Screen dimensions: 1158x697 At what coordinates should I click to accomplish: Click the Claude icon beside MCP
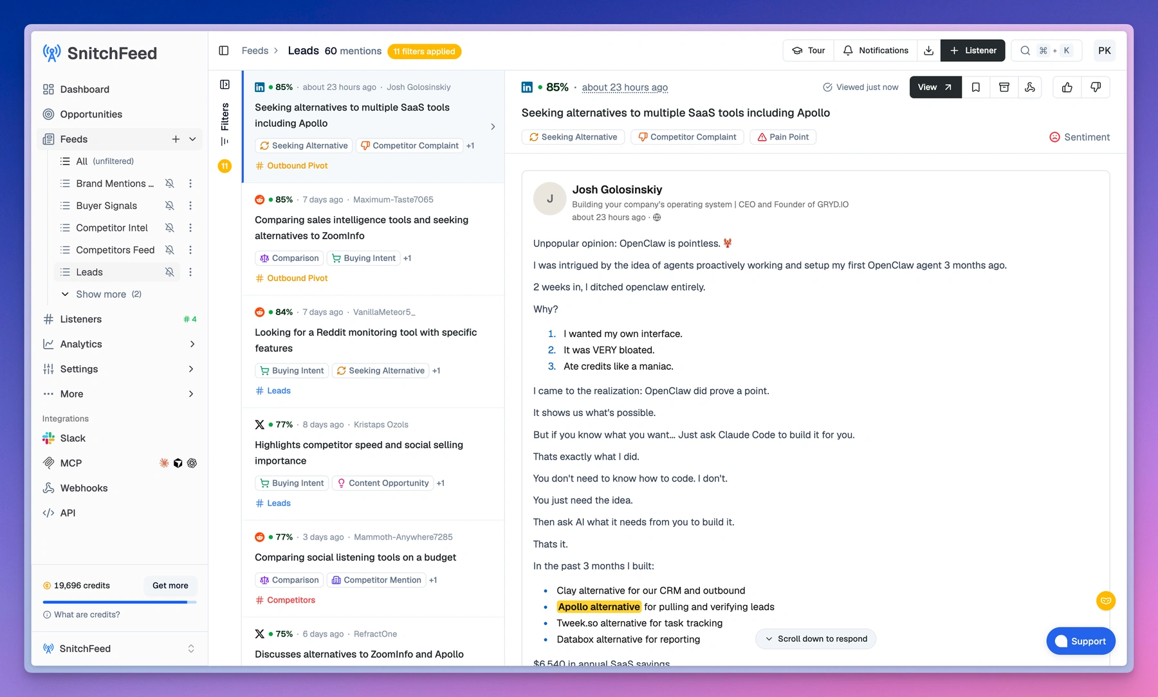(x=164, y=464)
